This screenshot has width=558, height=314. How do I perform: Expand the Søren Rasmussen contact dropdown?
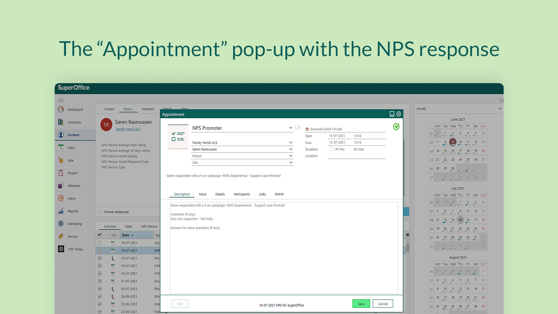point(291,149)
